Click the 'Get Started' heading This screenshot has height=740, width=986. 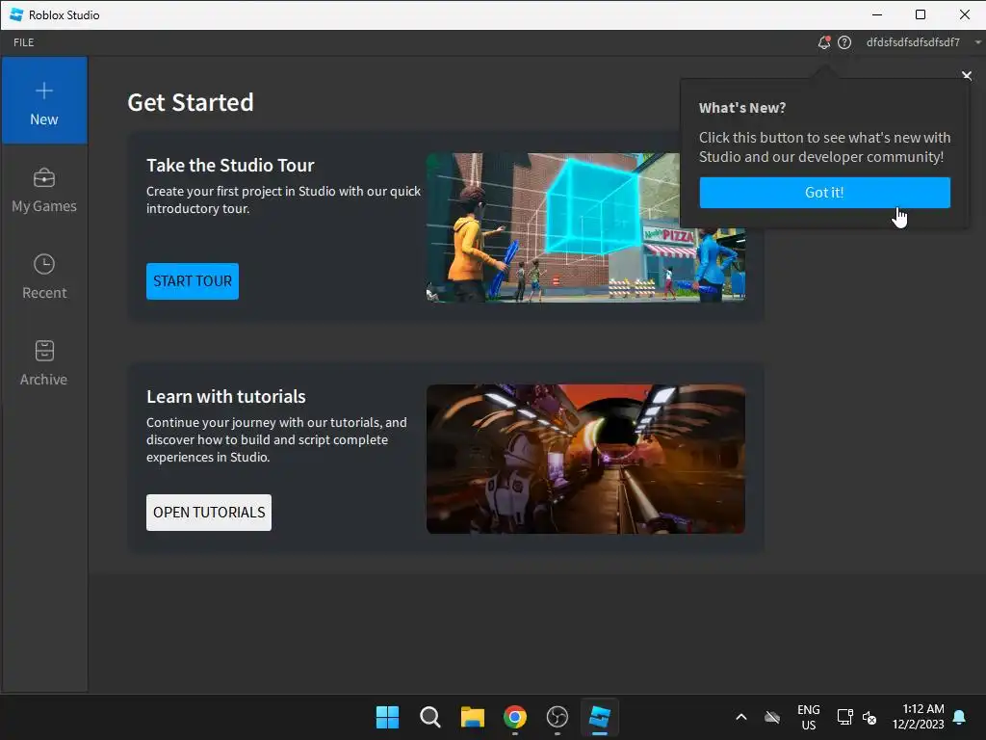pyautogui.click(x=191, y=102)
